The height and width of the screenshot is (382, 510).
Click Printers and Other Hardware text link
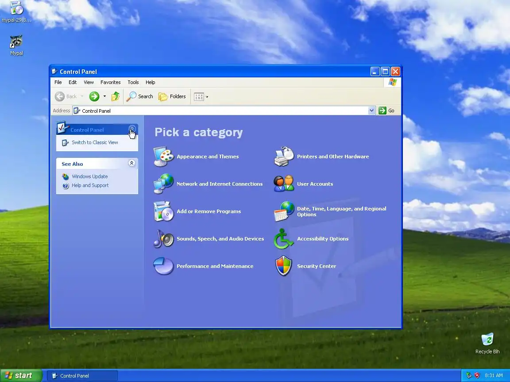(x=333, y=157)
